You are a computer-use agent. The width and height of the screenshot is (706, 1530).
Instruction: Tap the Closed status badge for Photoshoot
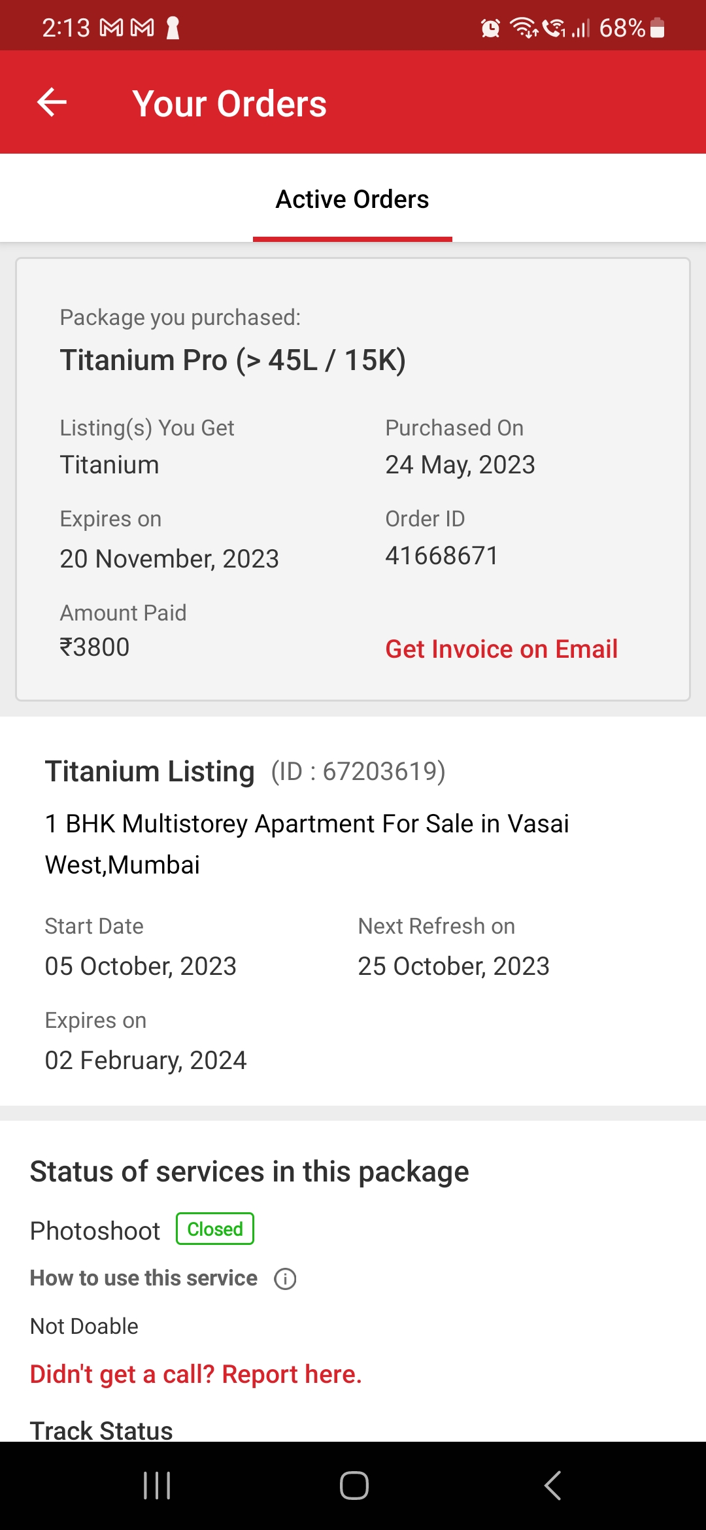(x=215, y=1229)
